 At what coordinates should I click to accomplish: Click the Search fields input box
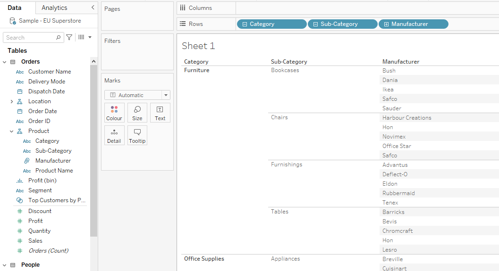click(x=33, y=38)
